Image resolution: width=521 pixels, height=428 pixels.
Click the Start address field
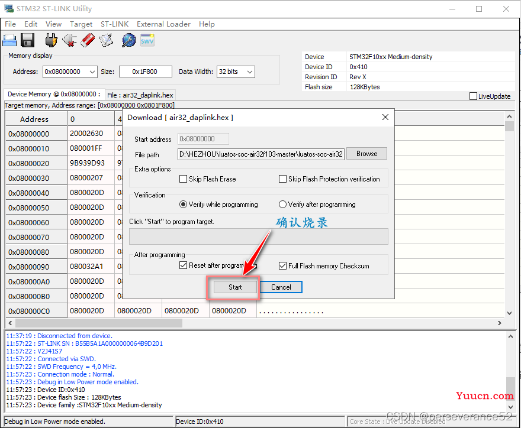(203, 139)
